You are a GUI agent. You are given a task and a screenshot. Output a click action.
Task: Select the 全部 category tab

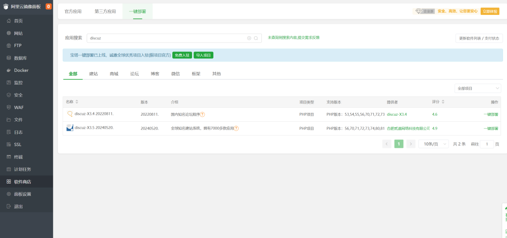click(x=73, y=74)
